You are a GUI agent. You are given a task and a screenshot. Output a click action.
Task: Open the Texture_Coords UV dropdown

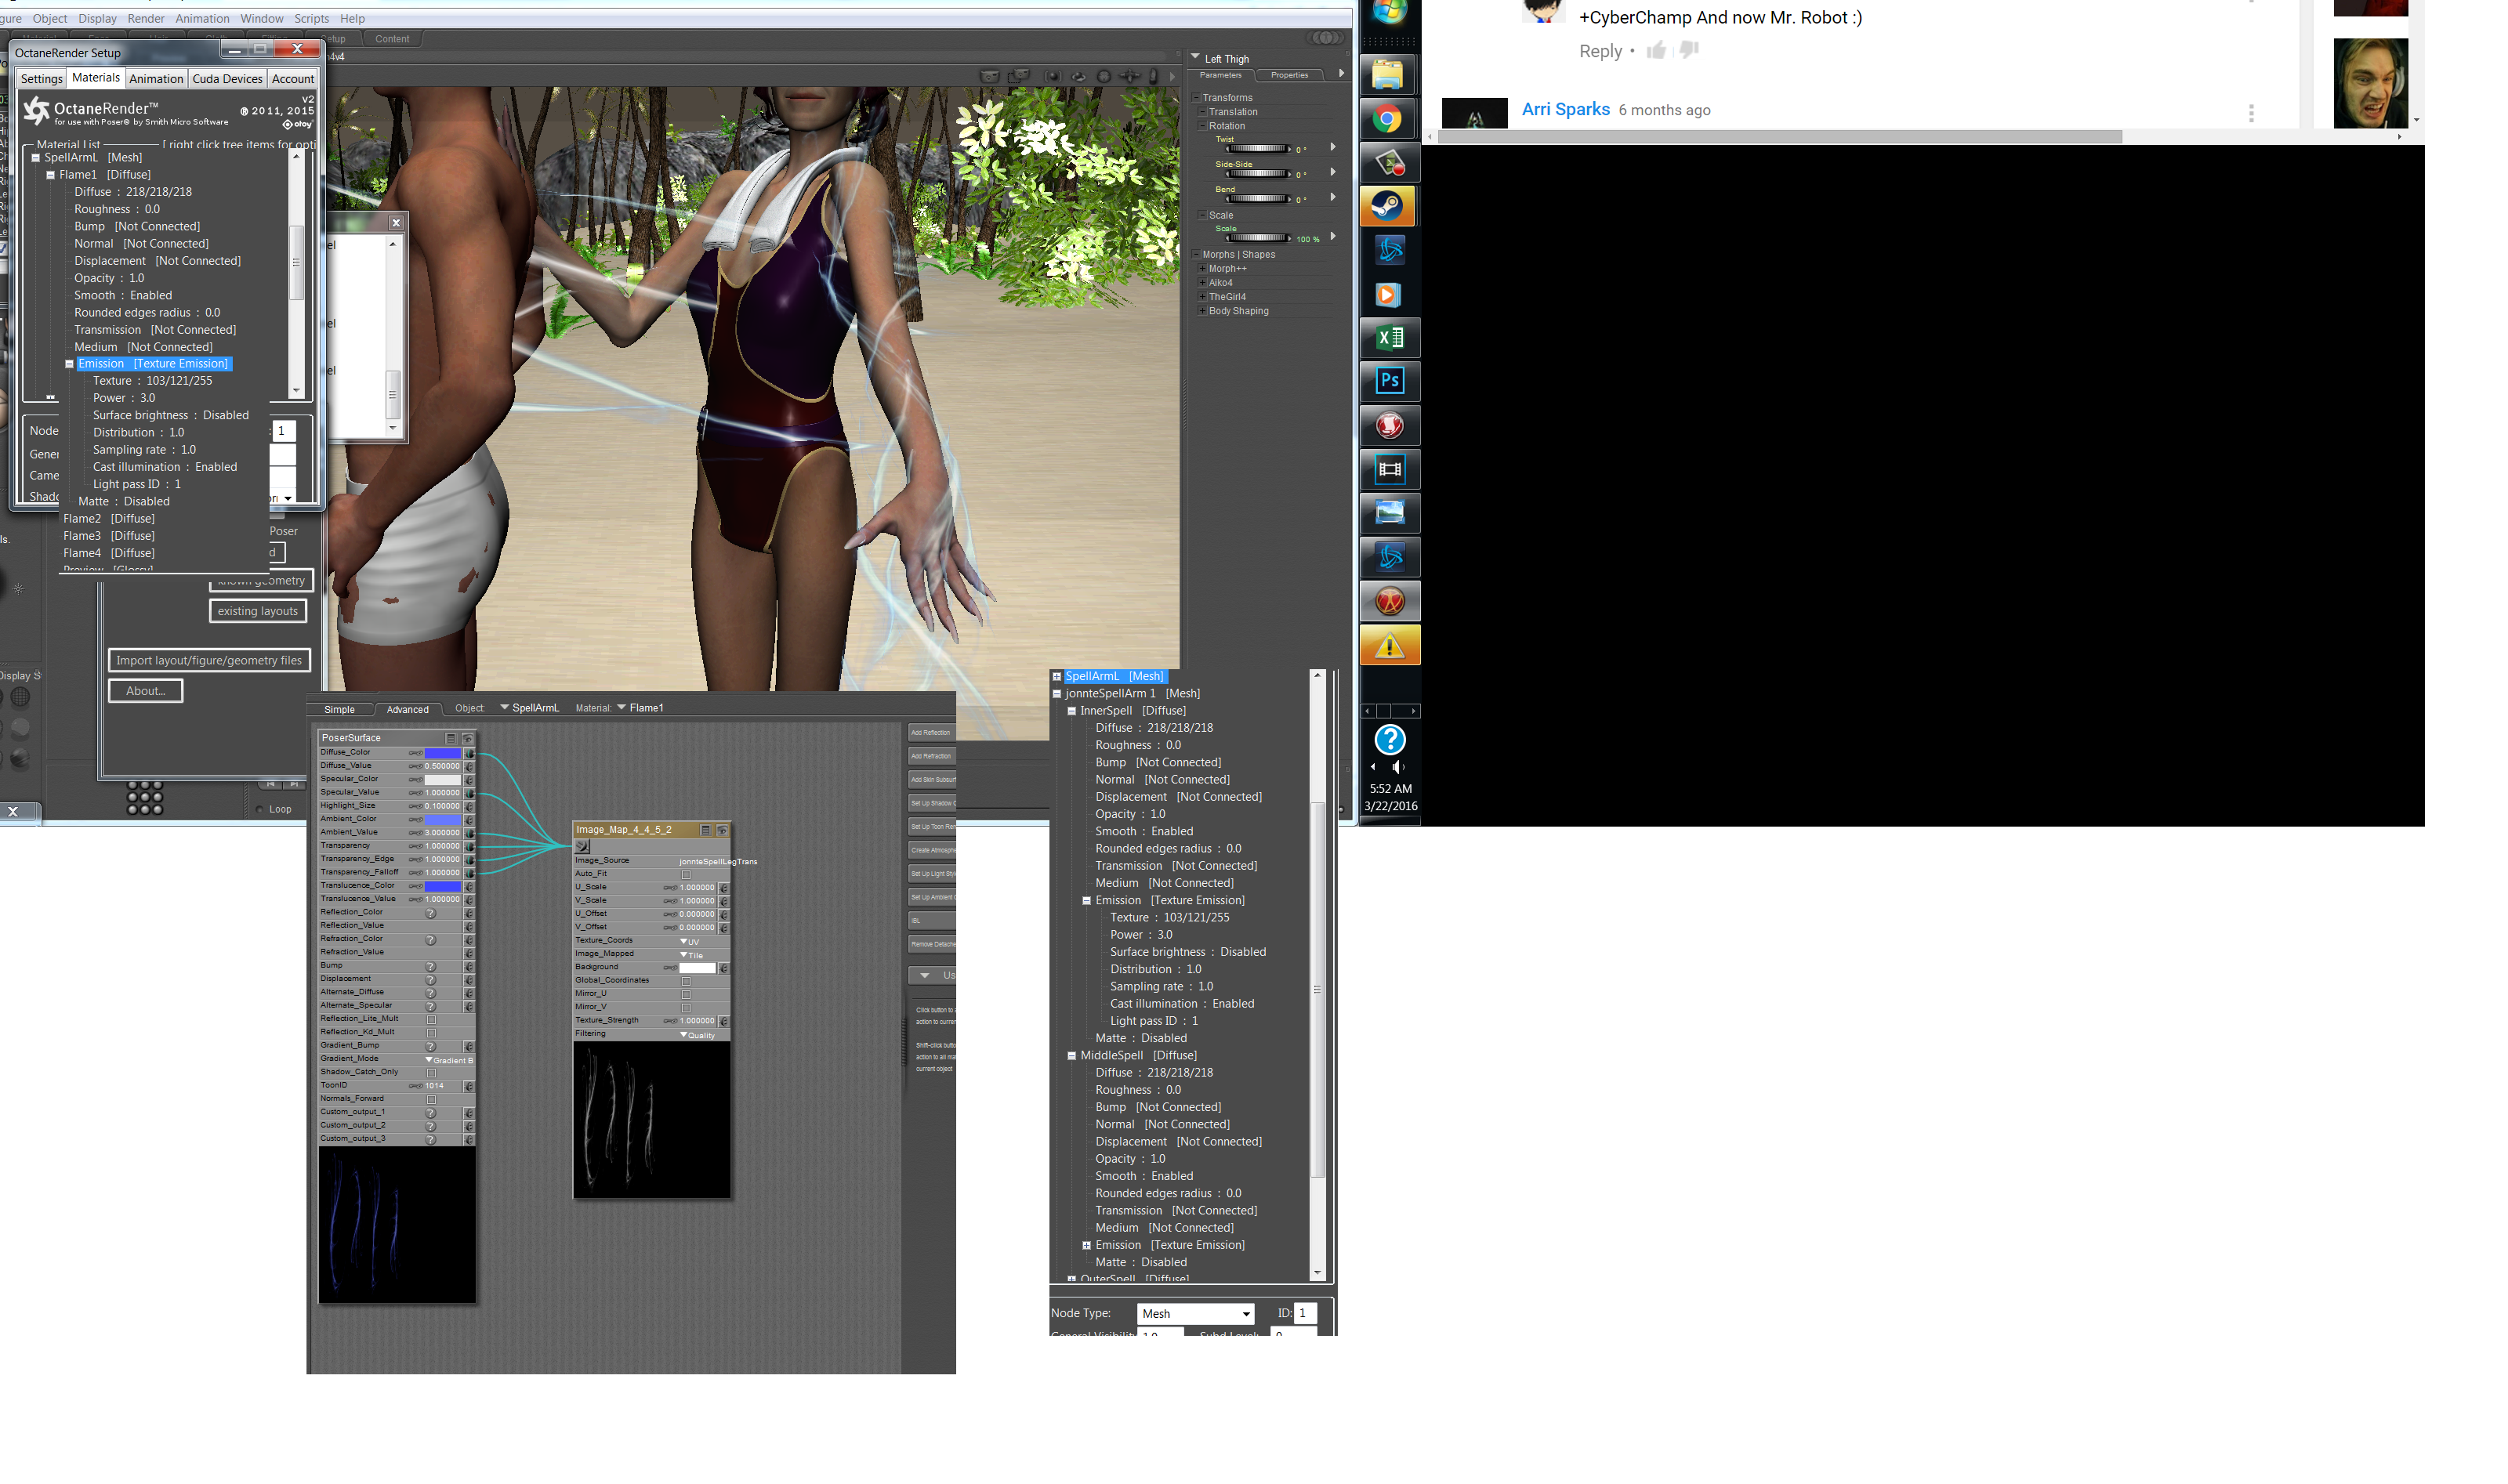tap(690, 941)
